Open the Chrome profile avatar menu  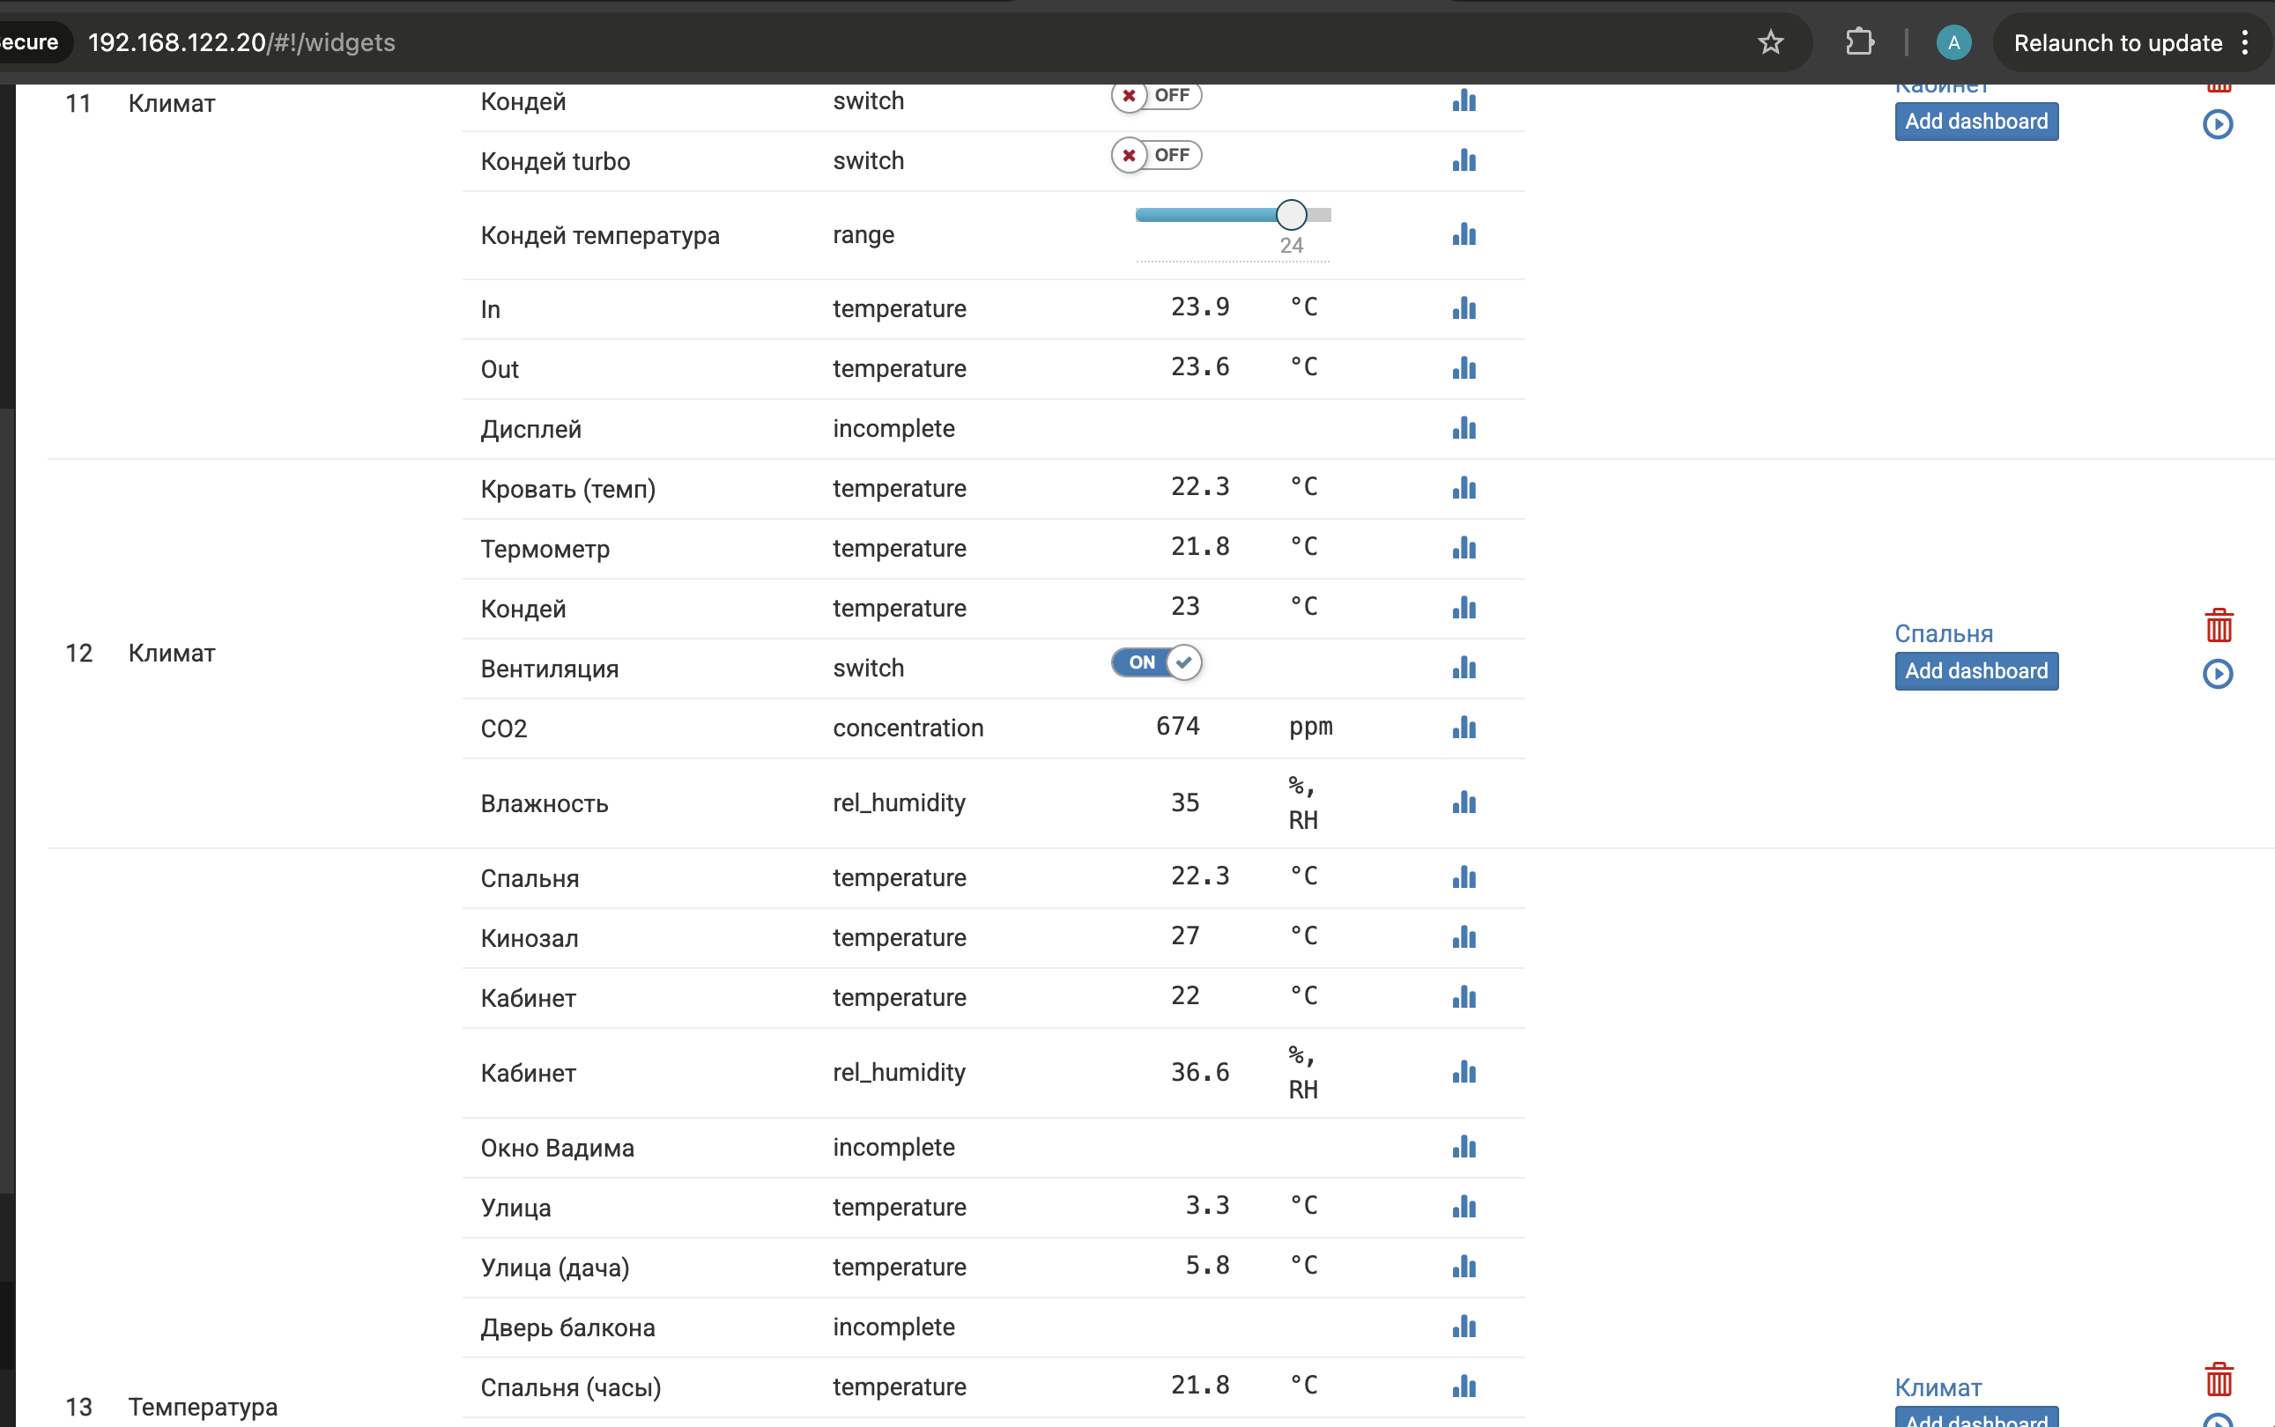[x=1953, y=42]
